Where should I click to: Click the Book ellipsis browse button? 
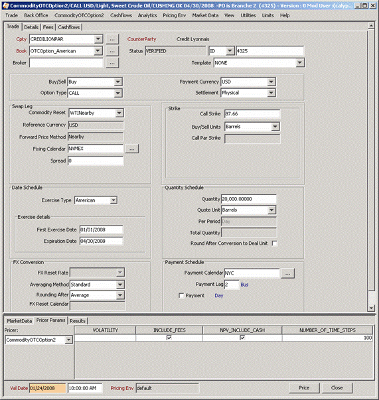click(112, 51)
